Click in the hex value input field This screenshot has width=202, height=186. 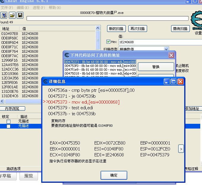(160, 42)
